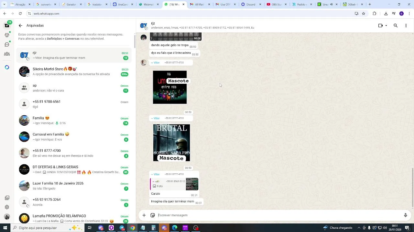Open Chrome profile avatar

[401, 14]
